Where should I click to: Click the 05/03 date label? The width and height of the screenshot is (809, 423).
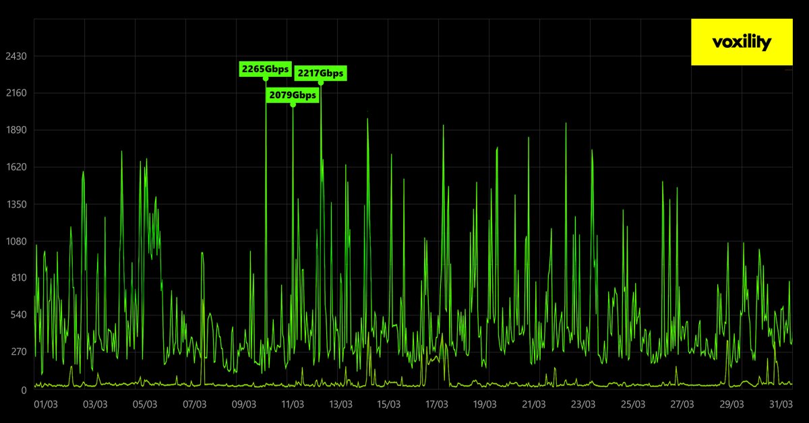pyautogui.click(x=144, y=405)
